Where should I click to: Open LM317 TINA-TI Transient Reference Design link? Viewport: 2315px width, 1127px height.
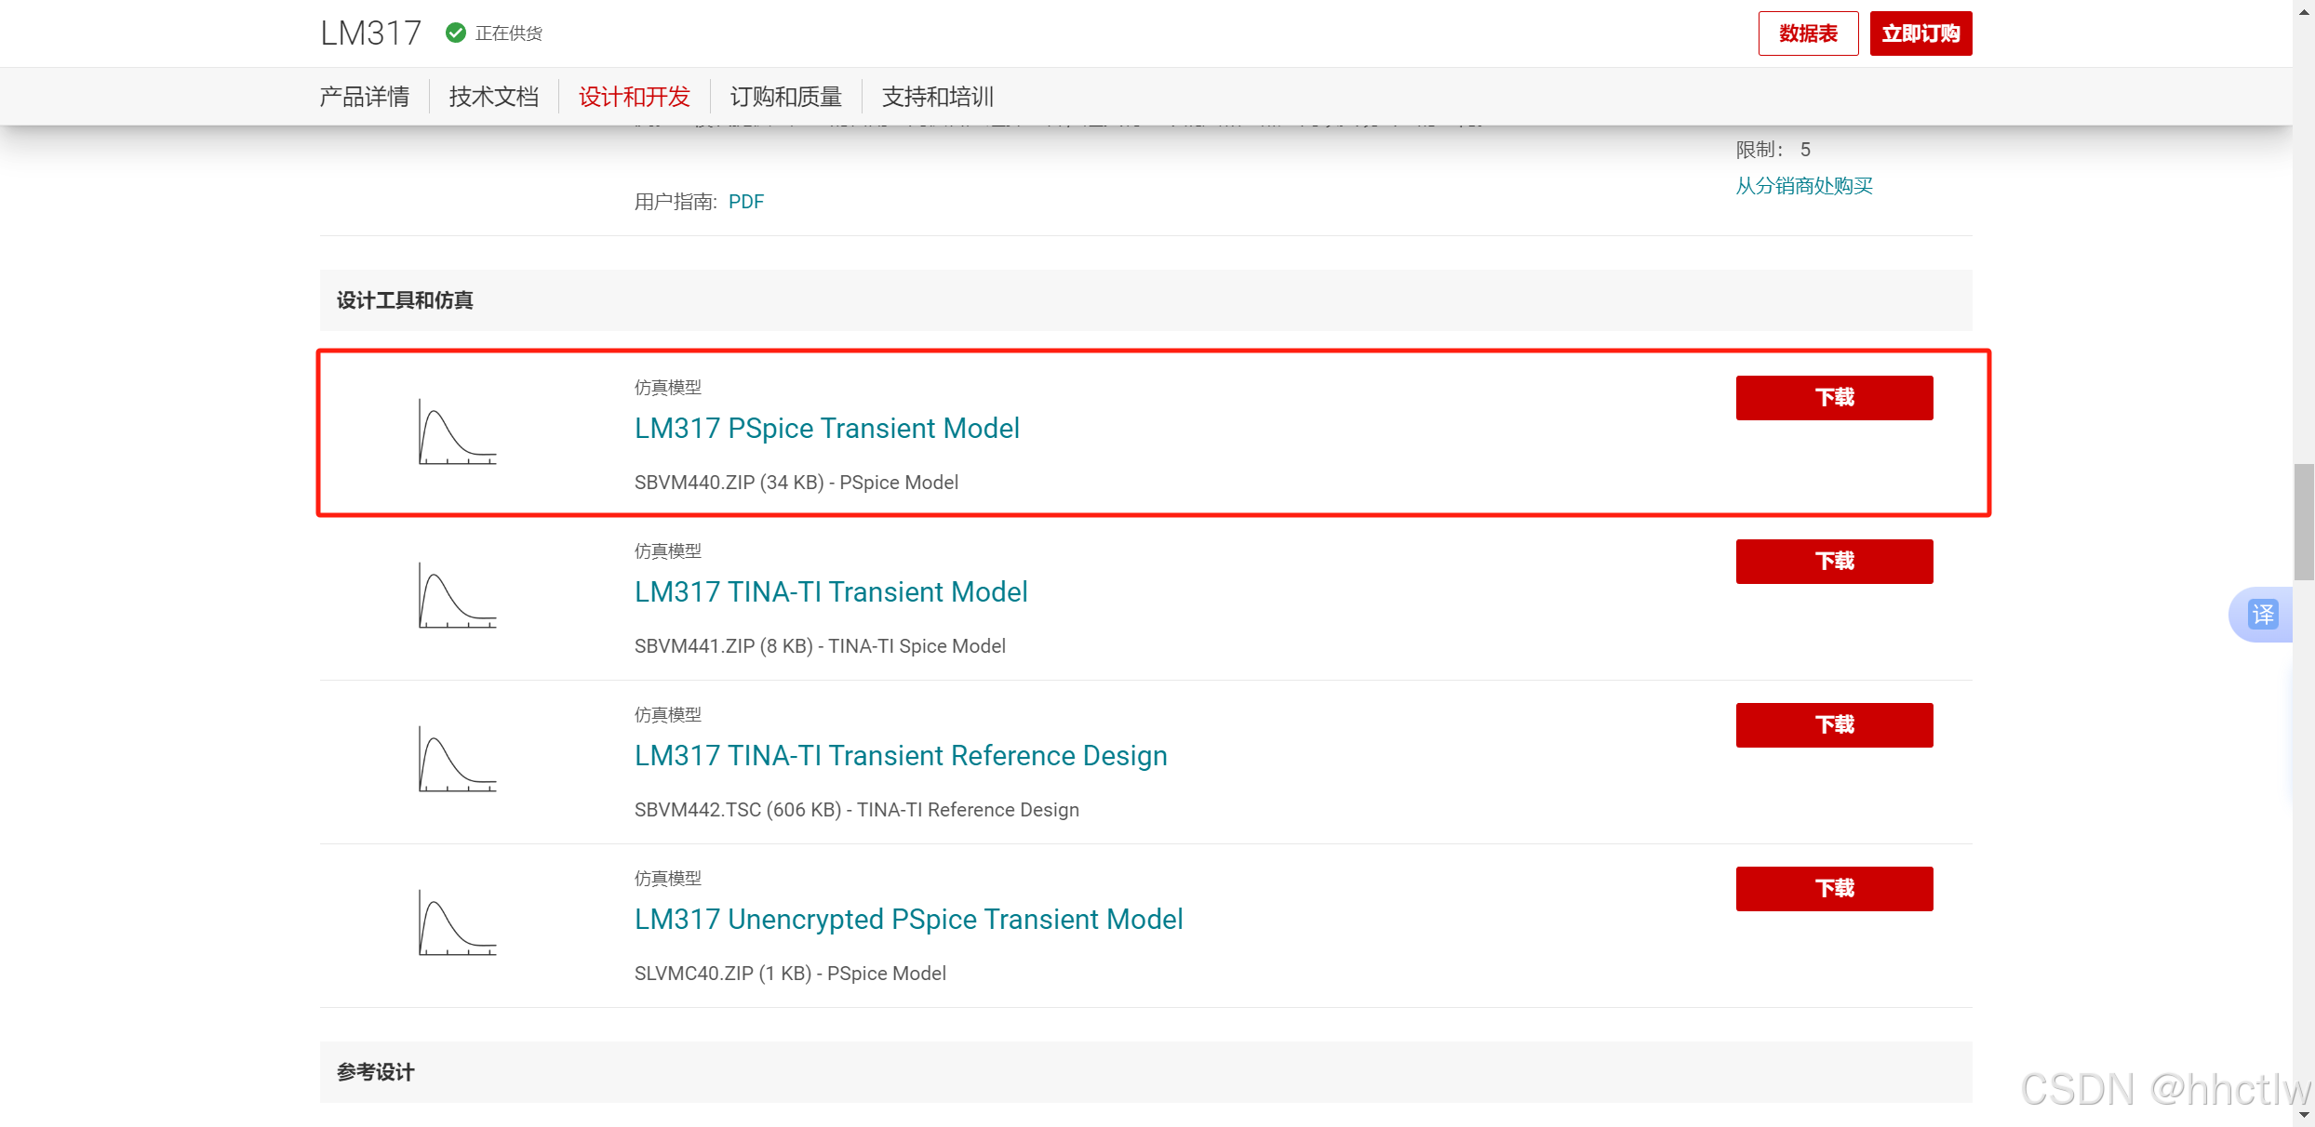click(x=901, y=756)
